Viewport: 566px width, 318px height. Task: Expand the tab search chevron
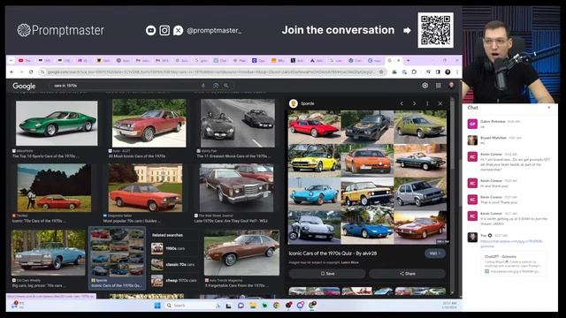coord(11,61)
